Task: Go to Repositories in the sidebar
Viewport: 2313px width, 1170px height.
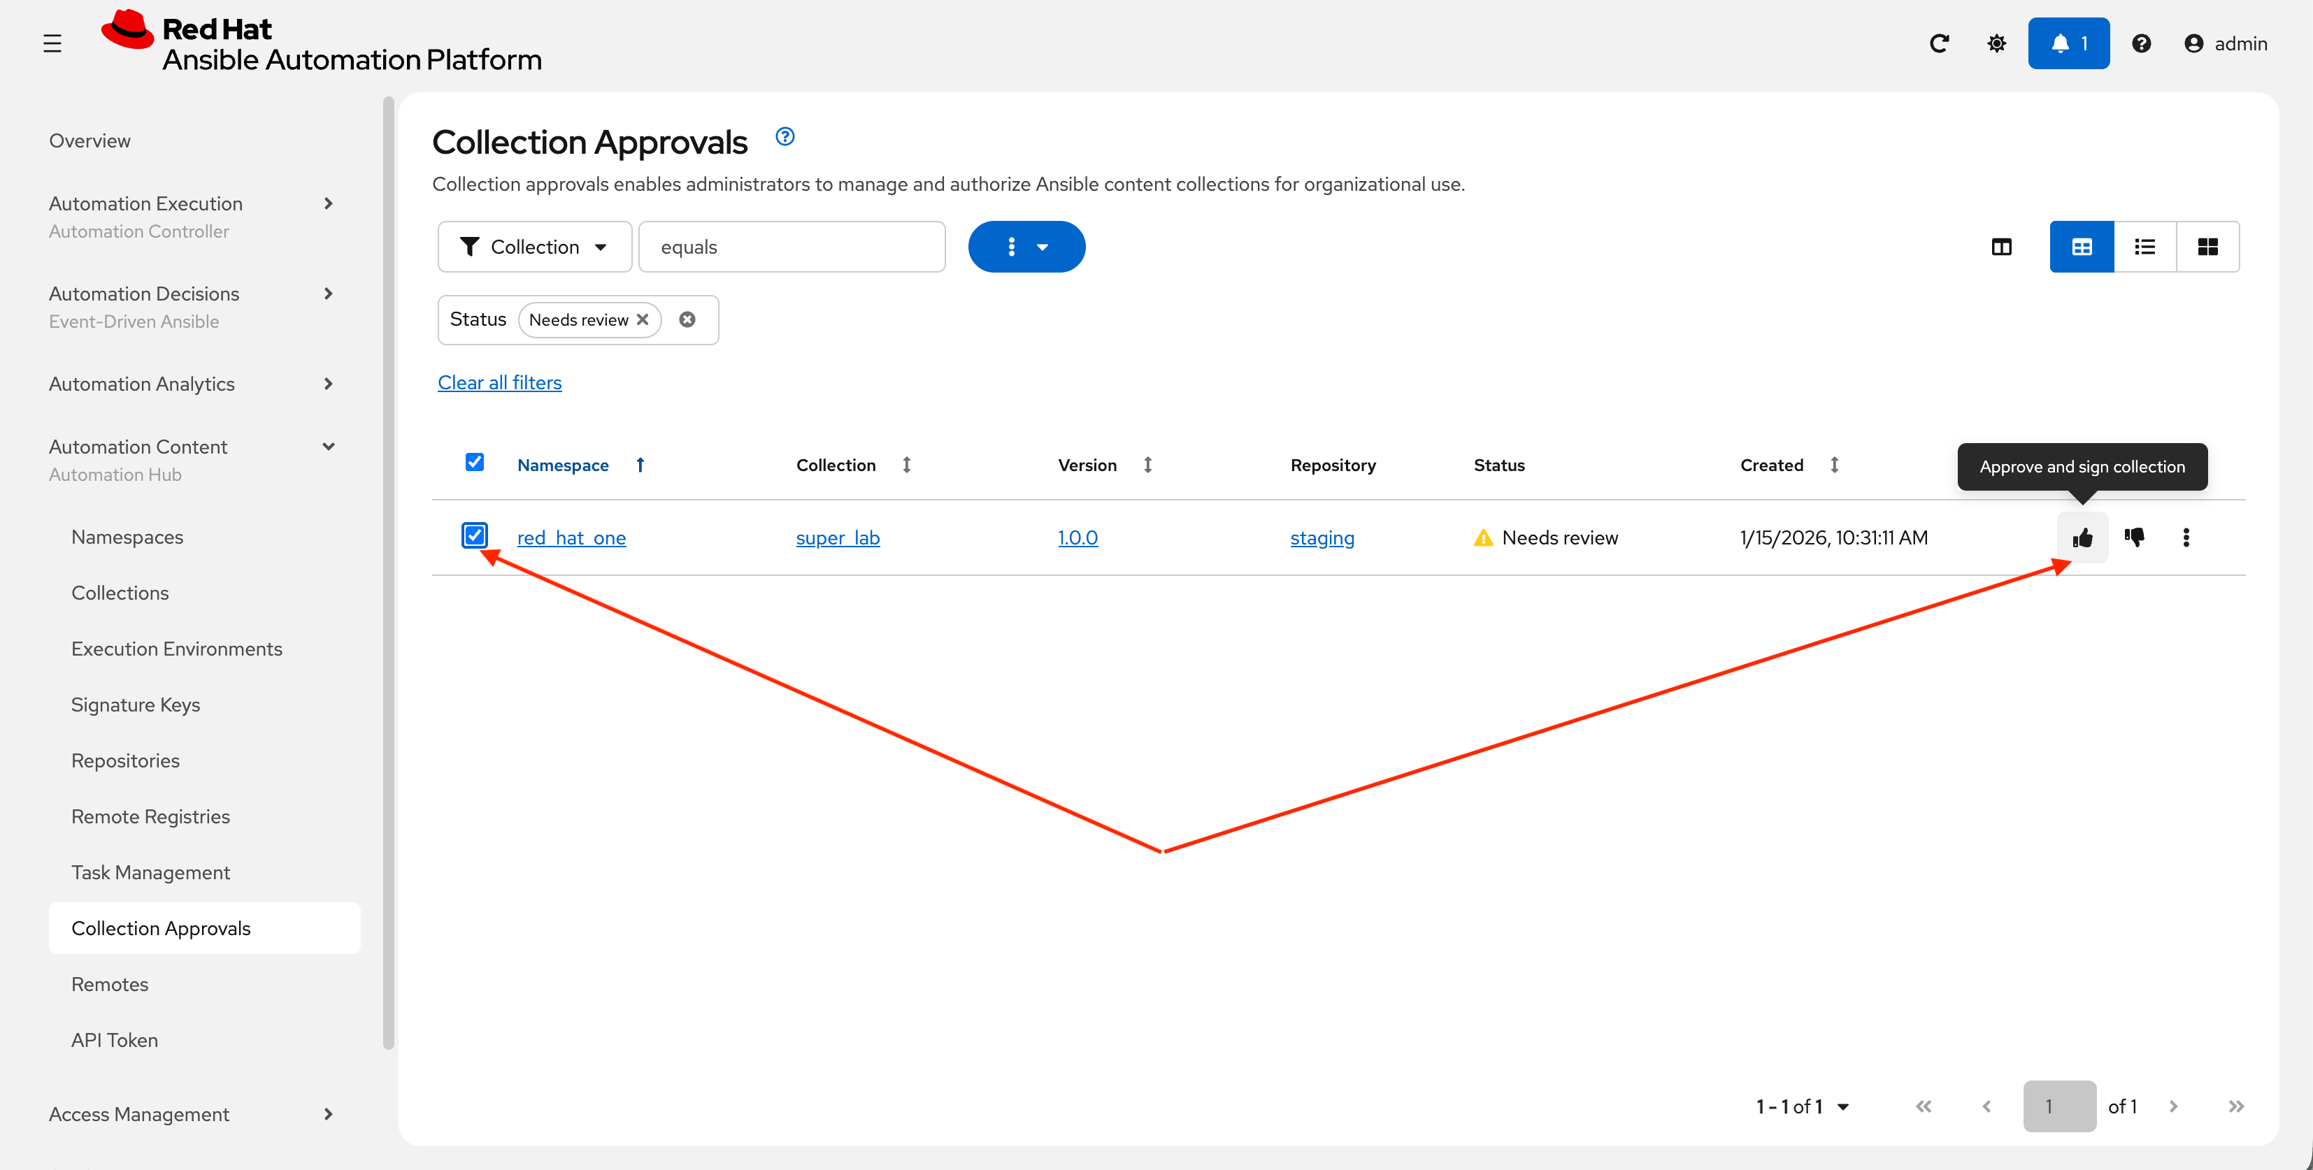Action: point(126,761)
